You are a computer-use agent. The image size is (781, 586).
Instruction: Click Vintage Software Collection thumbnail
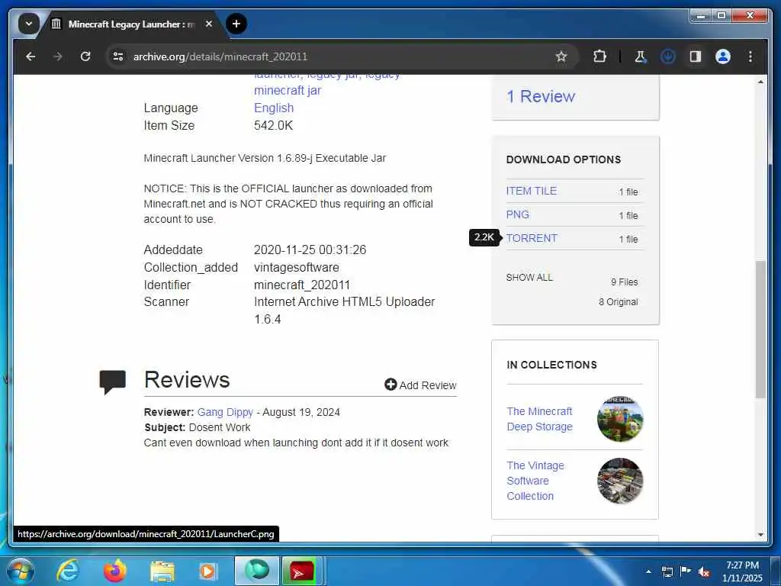click(620, 481)
